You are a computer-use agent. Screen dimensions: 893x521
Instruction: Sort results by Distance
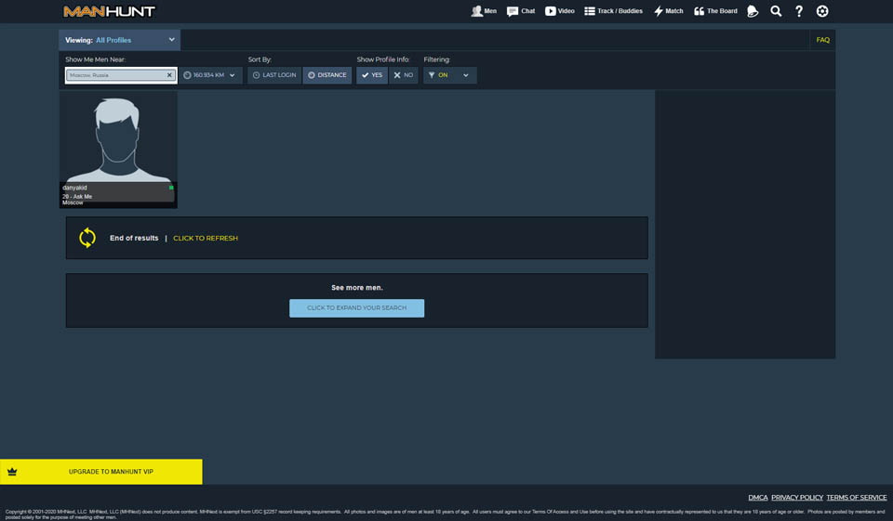(x=327, y=75)
